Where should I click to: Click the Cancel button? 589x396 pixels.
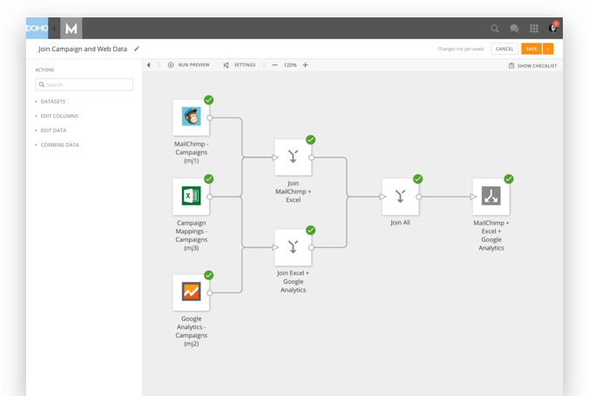[x=504, y=49]
